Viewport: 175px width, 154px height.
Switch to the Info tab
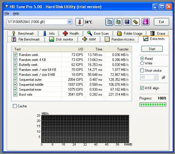pos(49,33)
